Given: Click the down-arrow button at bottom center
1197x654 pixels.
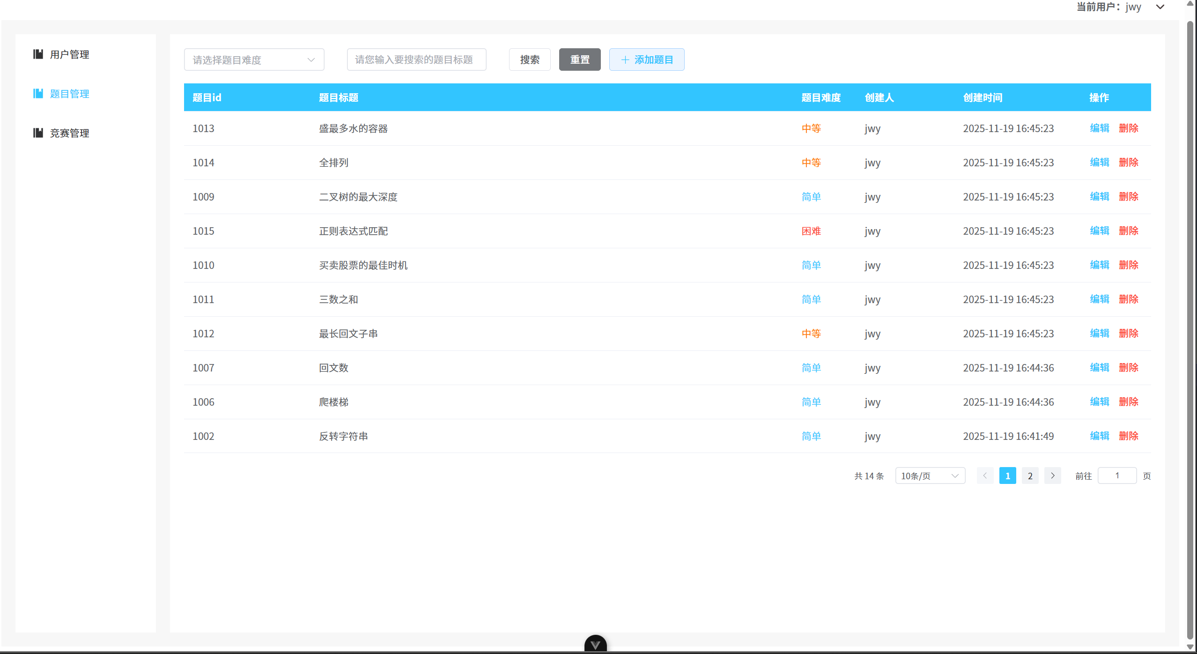Looking at the screenshot, I should [x=595, y=644].
